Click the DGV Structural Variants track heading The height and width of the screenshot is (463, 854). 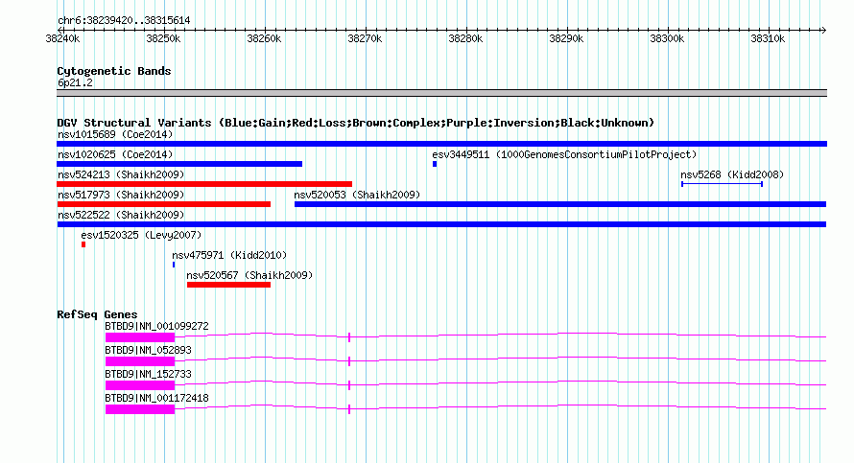356,123
